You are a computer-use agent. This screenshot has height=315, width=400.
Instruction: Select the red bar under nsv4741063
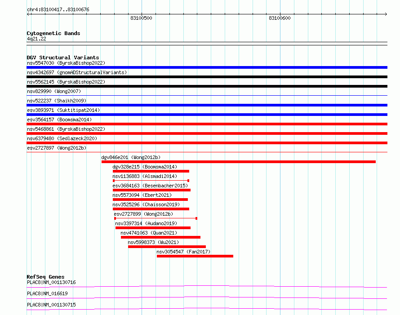click(161, 237)
